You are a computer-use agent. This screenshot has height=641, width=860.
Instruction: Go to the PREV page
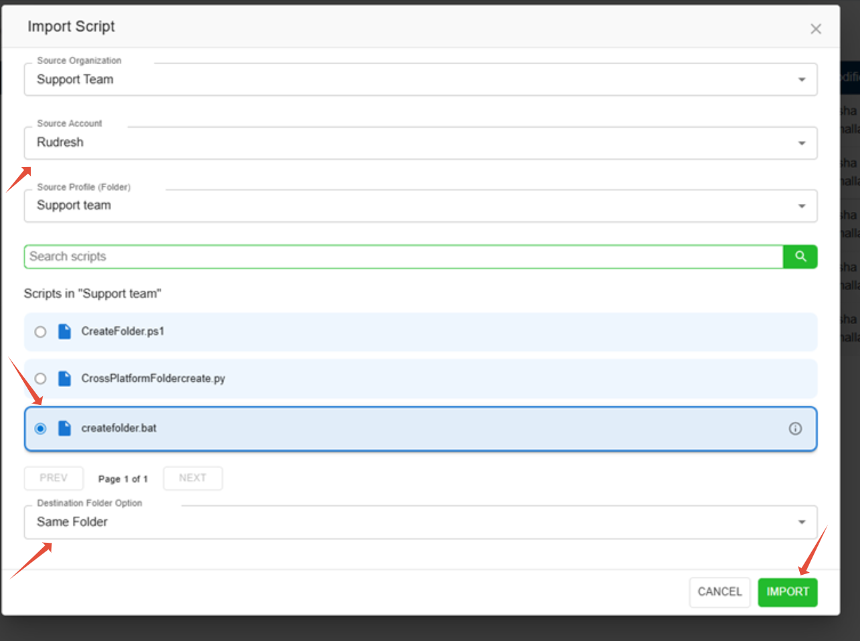click(x=53, y=479)
